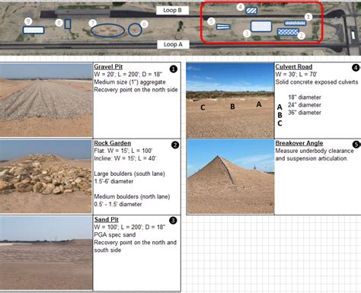Select the large ellipse beside marker 7
361x293 pixels.
[108, 30]
